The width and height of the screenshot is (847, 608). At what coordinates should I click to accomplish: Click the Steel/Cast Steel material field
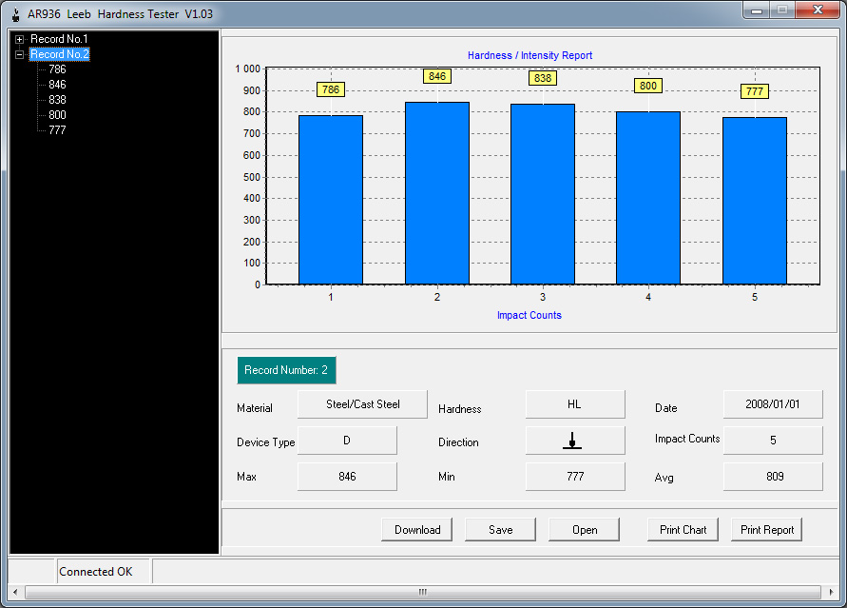[362, 404]
